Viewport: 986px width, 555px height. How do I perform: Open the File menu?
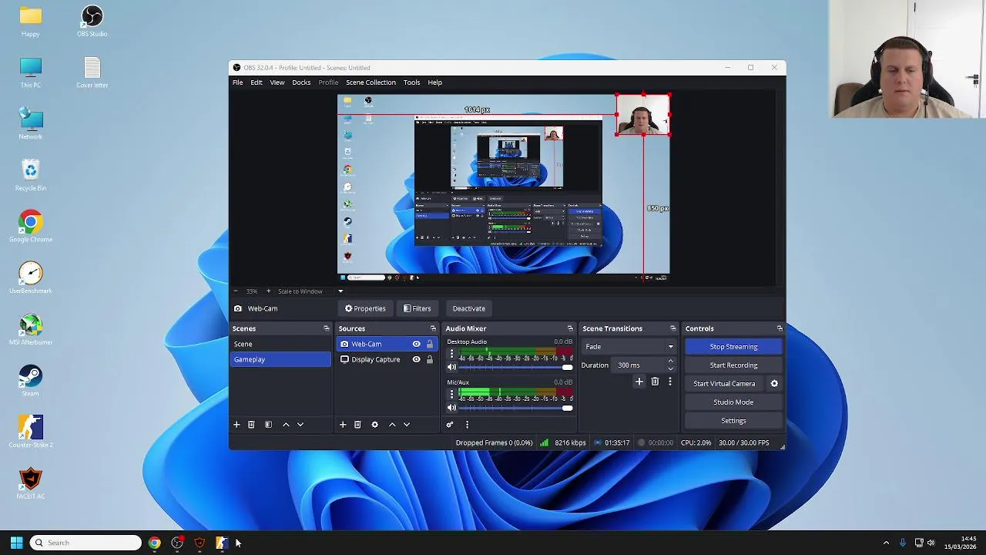[238, 82]
